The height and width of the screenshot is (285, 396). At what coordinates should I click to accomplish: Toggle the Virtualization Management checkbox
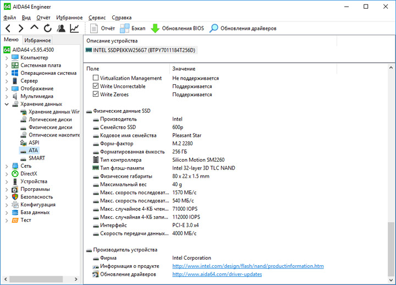pyautogui.click(x=96, y=78)
